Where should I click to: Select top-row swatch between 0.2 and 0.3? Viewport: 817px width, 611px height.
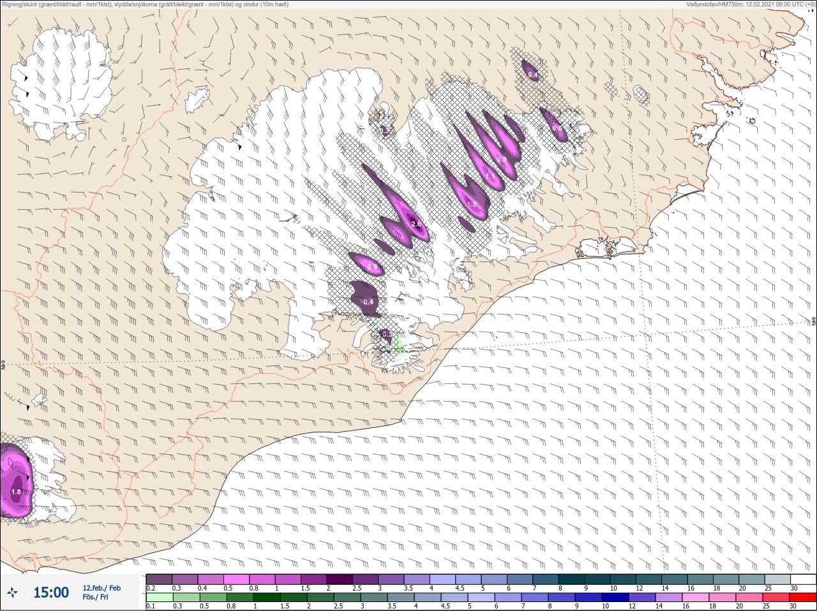[x=160, y=579]
